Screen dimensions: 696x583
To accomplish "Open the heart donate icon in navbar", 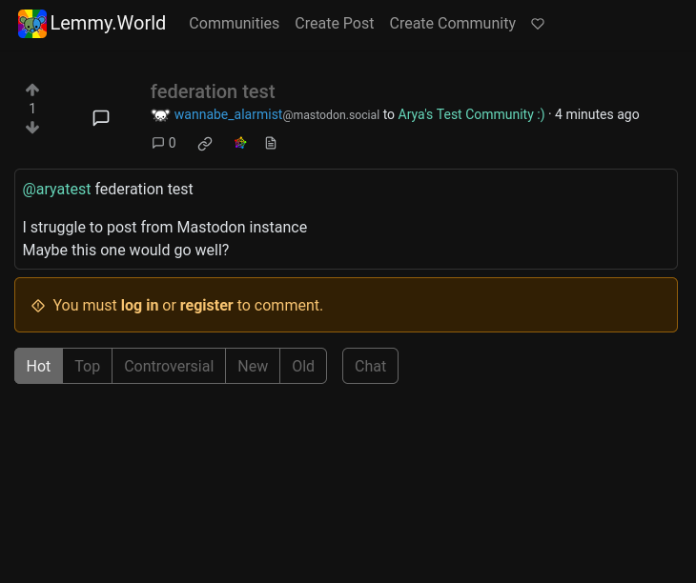I will [538, 24].
